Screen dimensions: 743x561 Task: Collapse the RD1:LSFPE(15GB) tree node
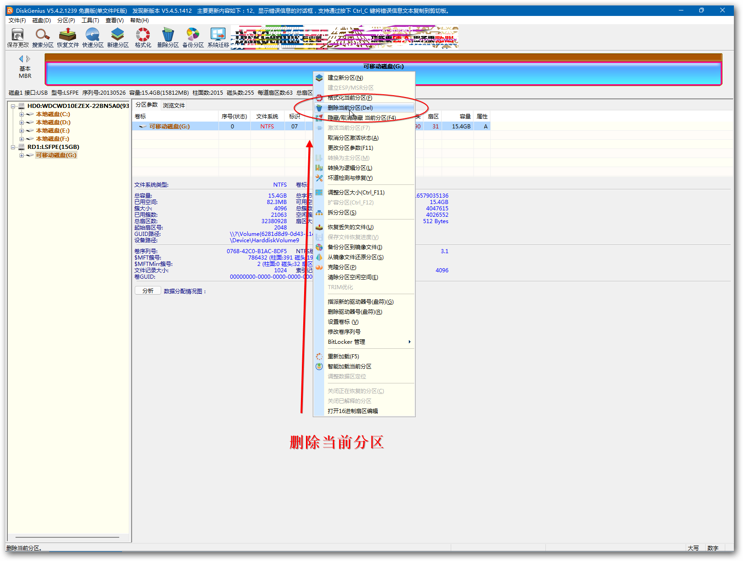13,147
